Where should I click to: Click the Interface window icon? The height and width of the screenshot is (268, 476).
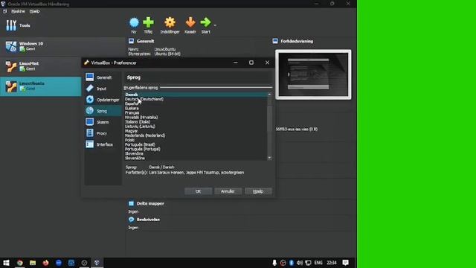89,144
